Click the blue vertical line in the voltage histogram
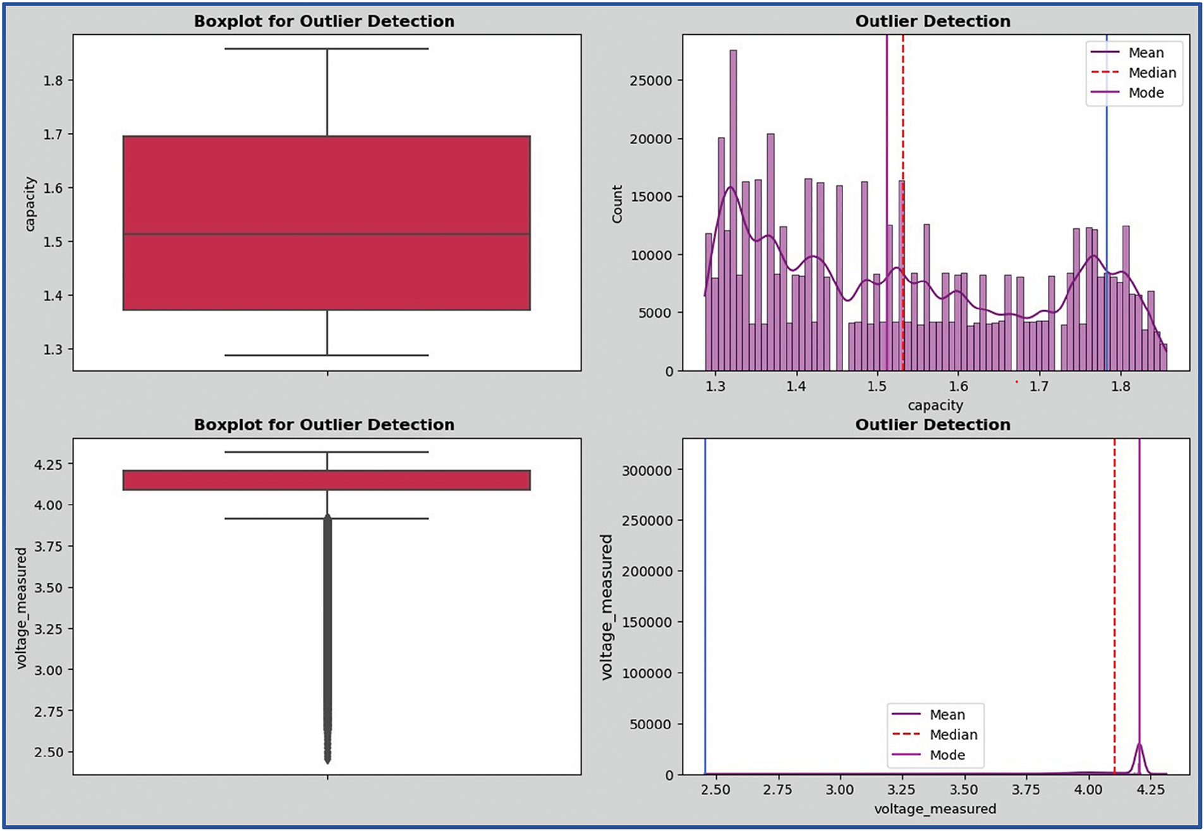 (x=705, y=600)
